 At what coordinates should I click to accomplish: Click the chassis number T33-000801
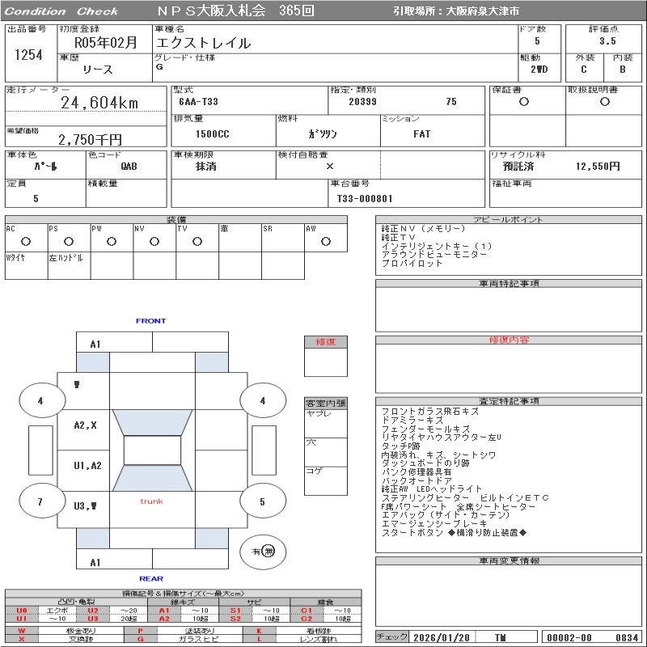tap(365, 198)
